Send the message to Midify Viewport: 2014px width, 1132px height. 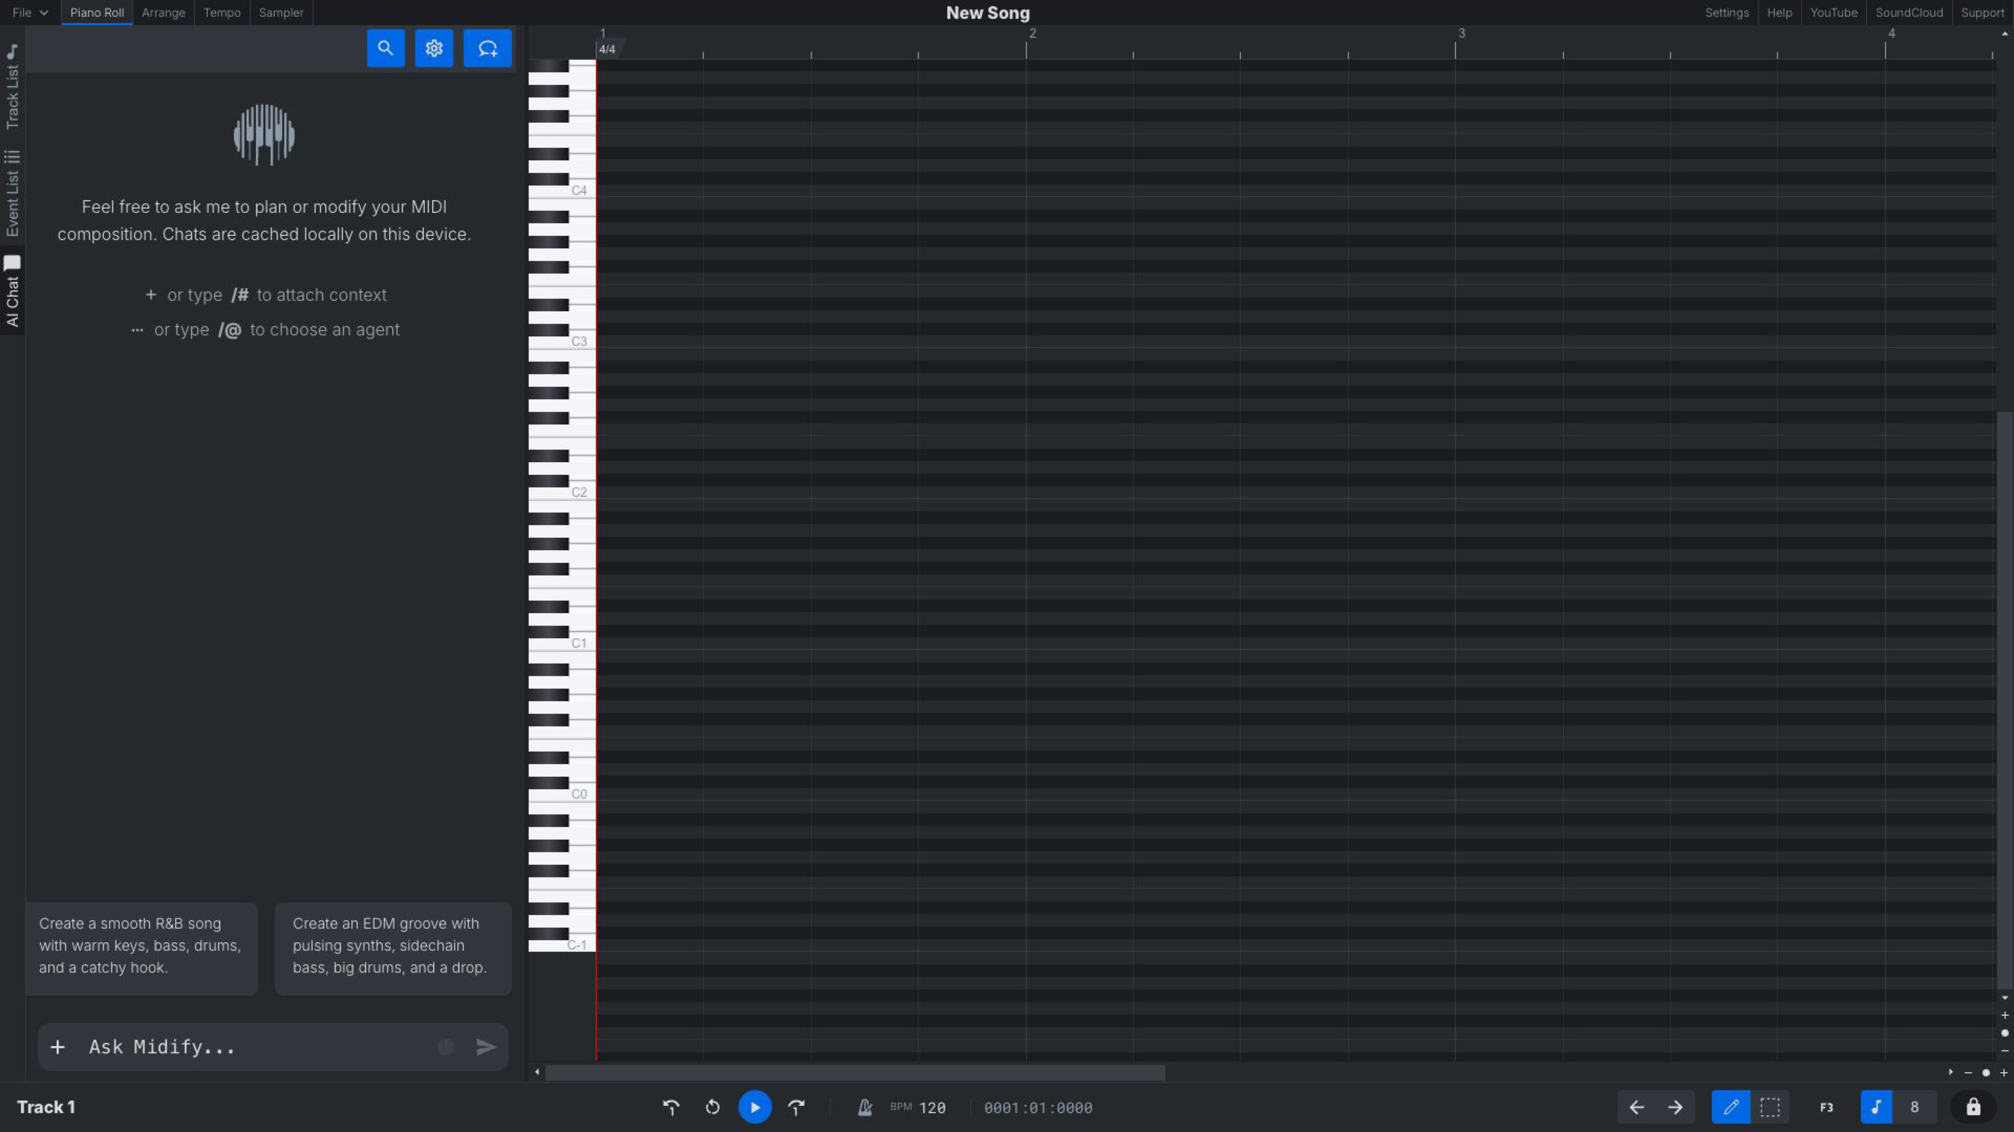(486, 1047)
